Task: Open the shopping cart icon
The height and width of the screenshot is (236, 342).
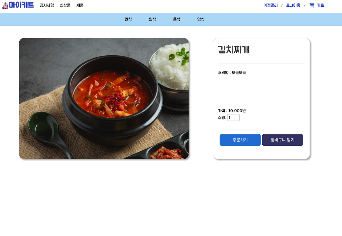Action: pyautogui.click(x=312, y=5)
